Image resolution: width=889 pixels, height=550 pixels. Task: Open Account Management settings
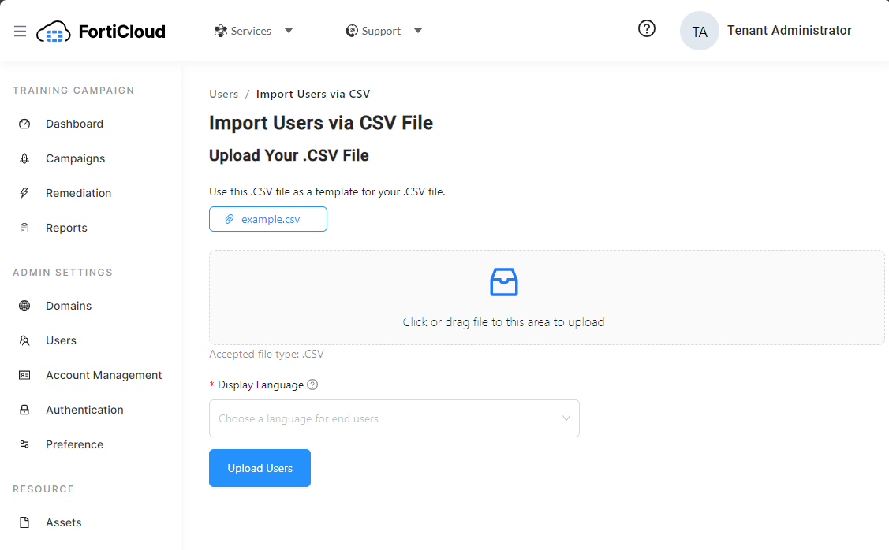pyautogui.click(x=104, y=375)
